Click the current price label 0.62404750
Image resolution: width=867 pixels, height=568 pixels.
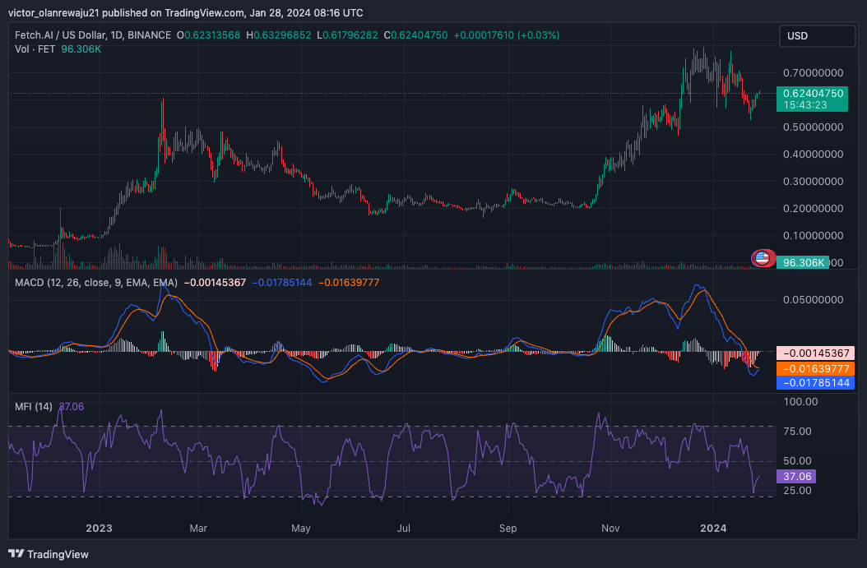pyautogui.click(x=813, y=94)
